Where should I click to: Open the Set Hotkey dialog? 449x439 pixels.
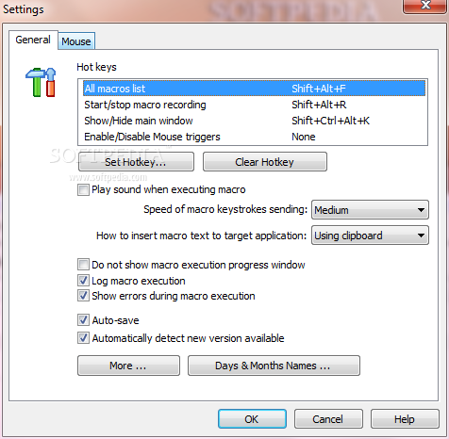(136, 162)
